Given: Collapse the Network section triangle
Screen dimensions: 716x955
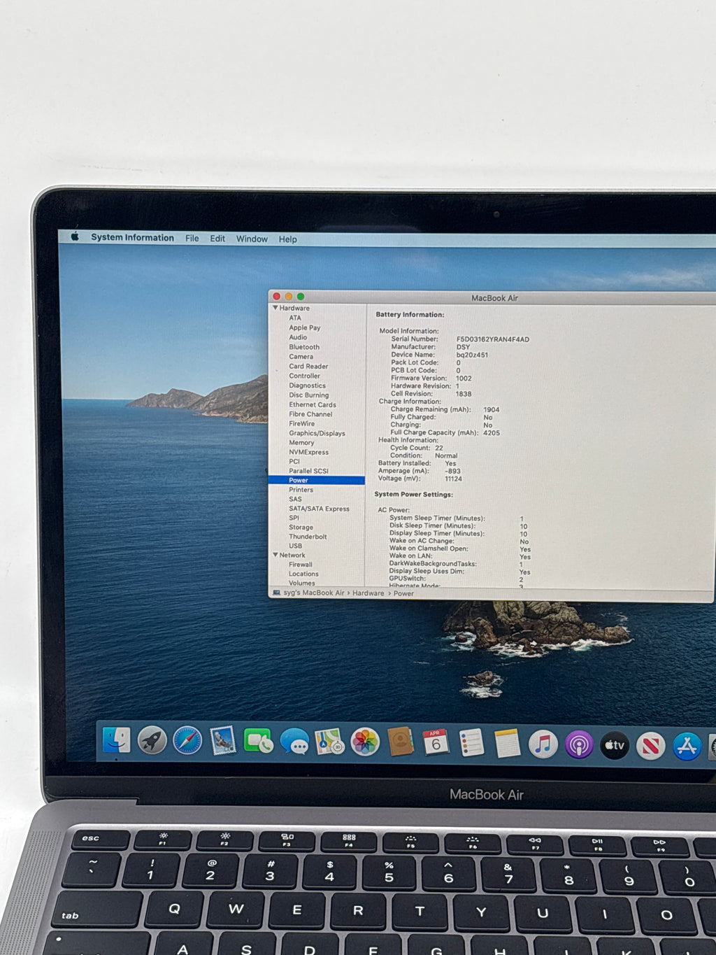Looking at the screenshot, I should (275, 555).
